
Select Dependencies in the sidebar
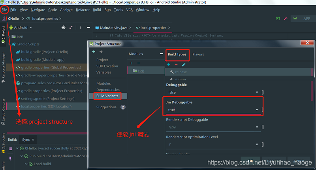tap(108, 89)
